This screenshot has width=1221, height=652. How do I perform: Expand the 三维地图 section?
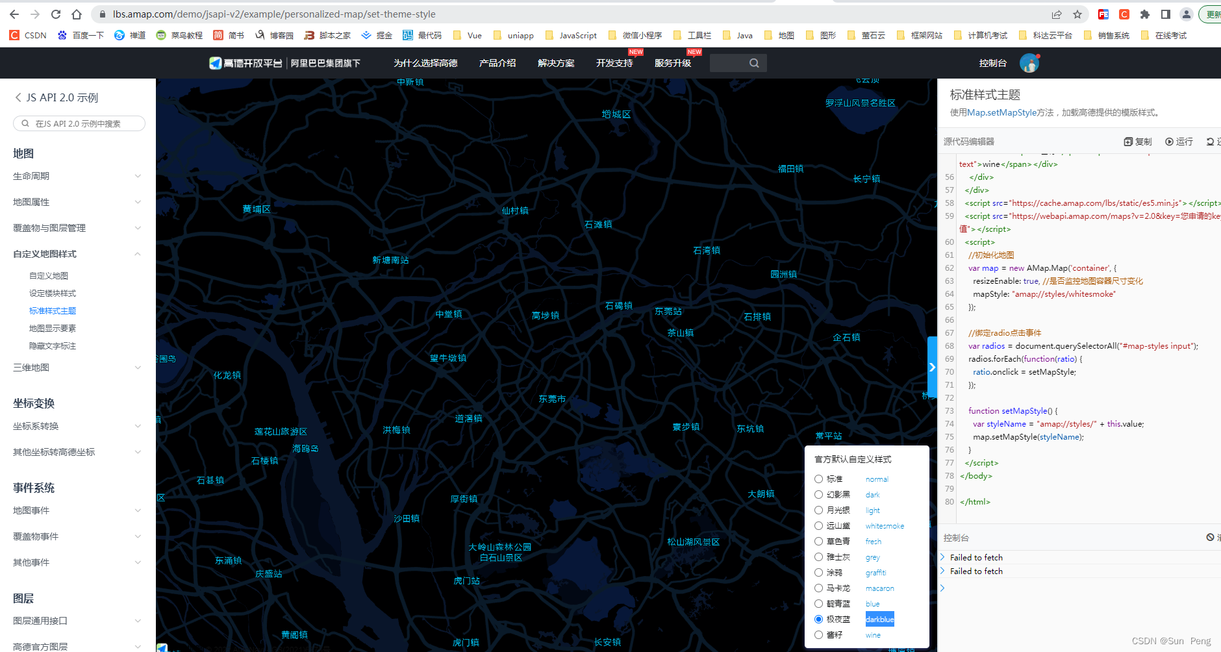pyautogui.click(x=78, y=368)
